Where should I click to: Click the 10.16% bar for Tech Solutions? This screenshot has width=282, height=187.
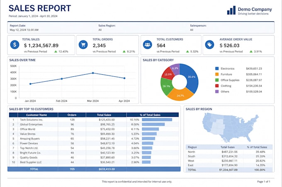pos(157,120)
